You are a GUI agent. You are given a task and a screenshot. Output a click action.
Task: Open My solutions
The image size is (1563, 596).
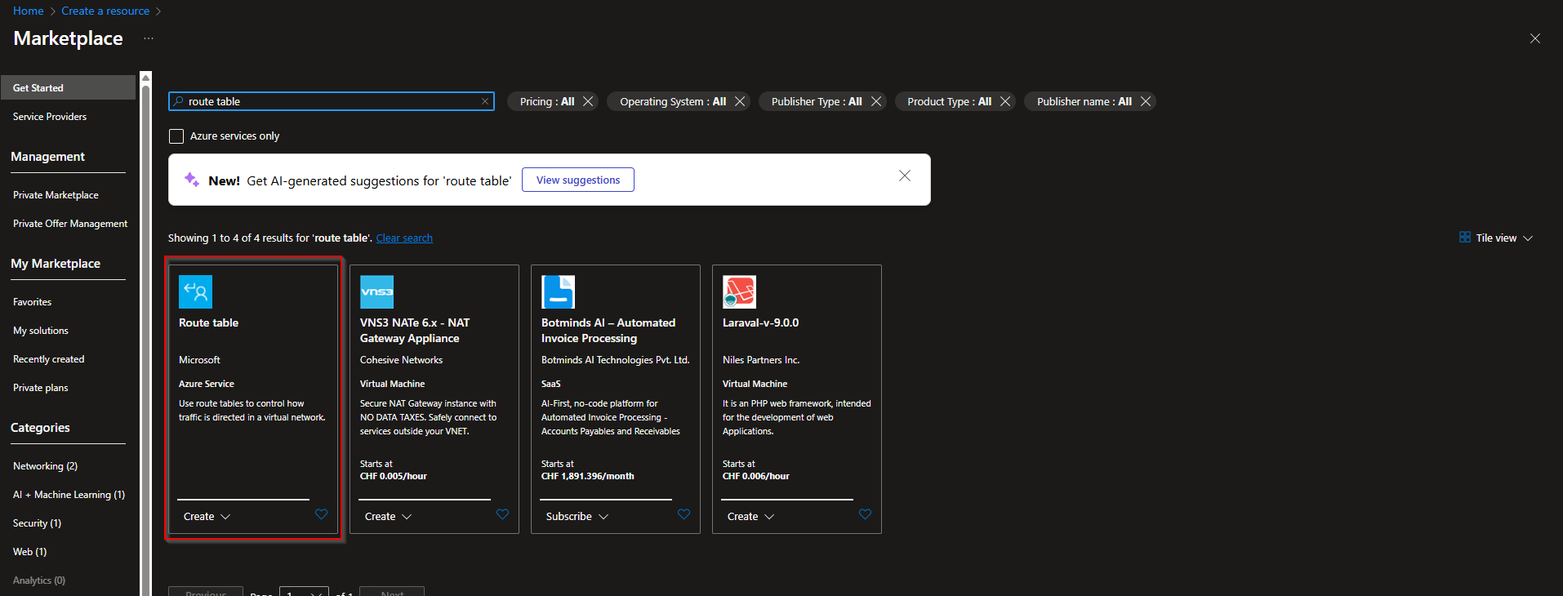pyautogui.click(x=41, y=331)
